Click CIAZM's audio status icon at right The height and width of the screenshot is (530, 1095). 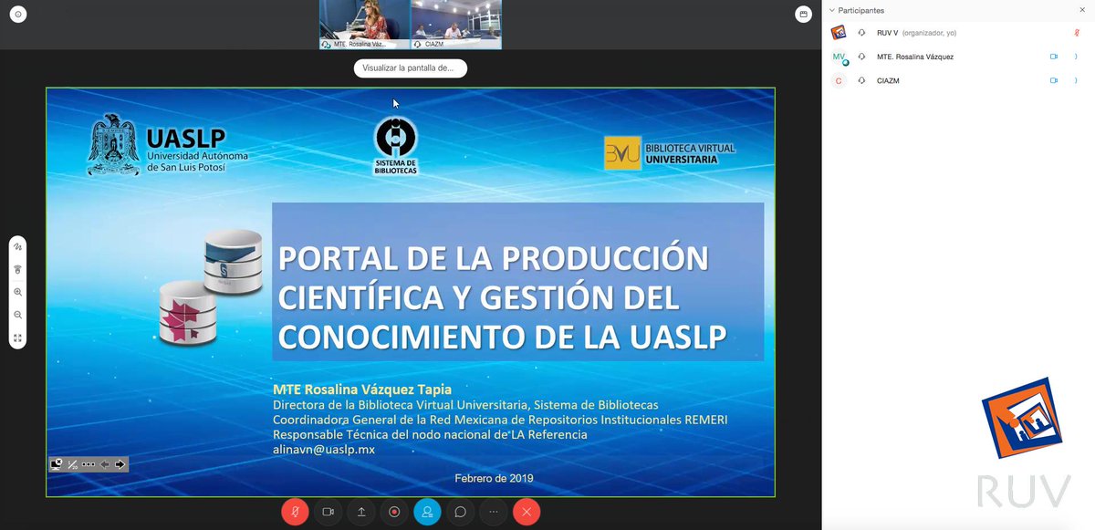click(x=1076, y=80)
